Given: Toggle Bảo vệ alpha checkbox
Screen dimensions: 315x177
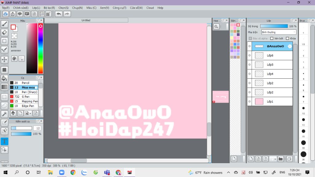Looking at the screenshot, I should pyautogui.click(x=250, y=38).
